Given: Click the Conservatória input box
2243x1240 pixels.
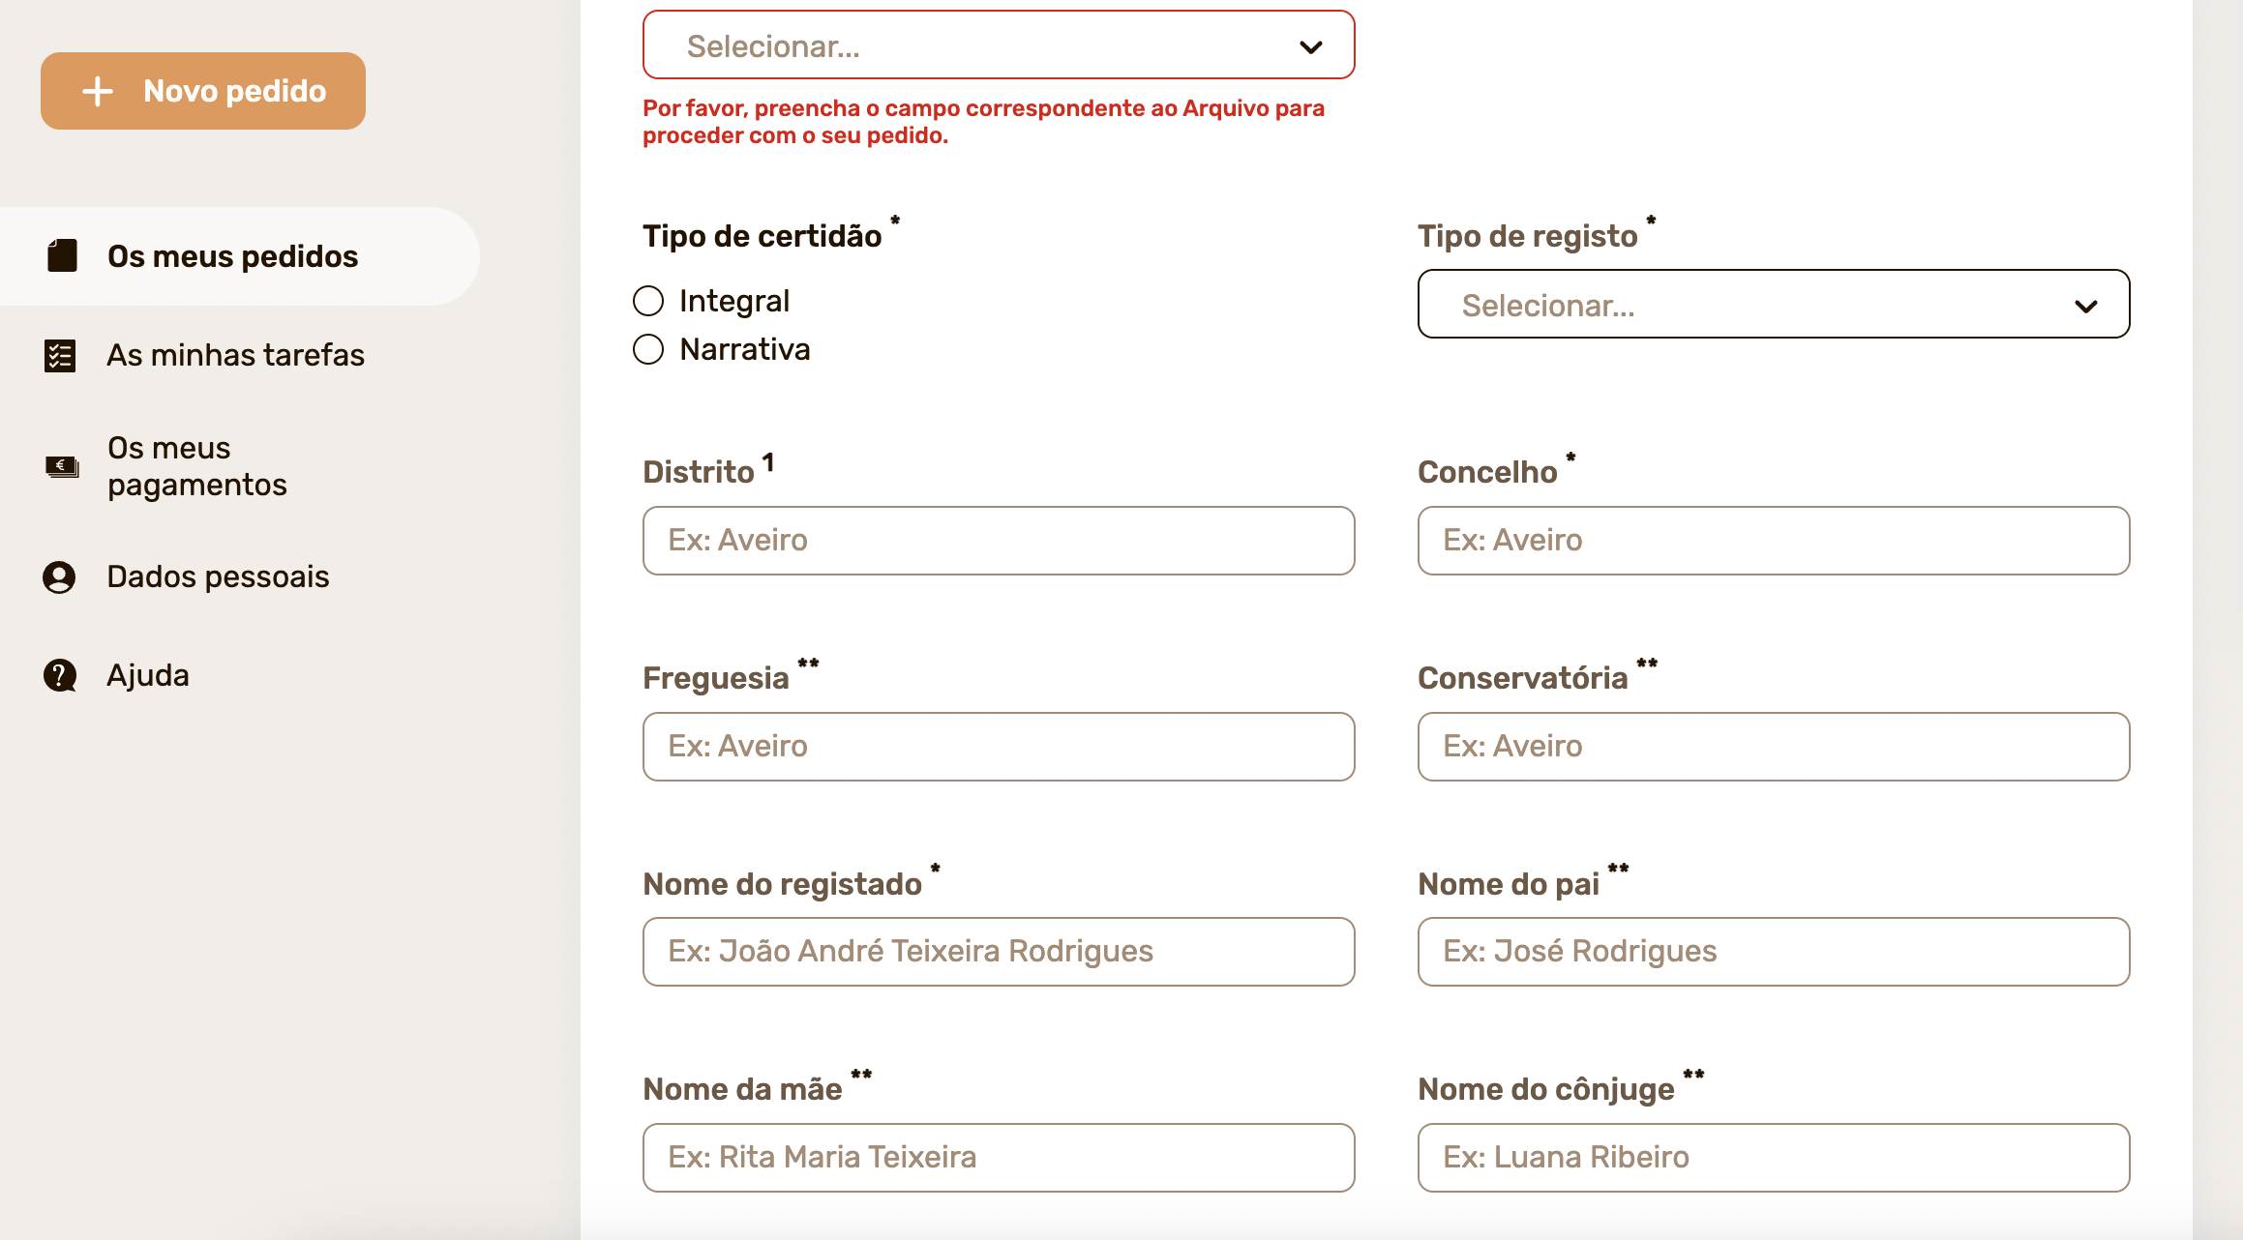Looking at the screenshot, I should tap(1773, 747).
